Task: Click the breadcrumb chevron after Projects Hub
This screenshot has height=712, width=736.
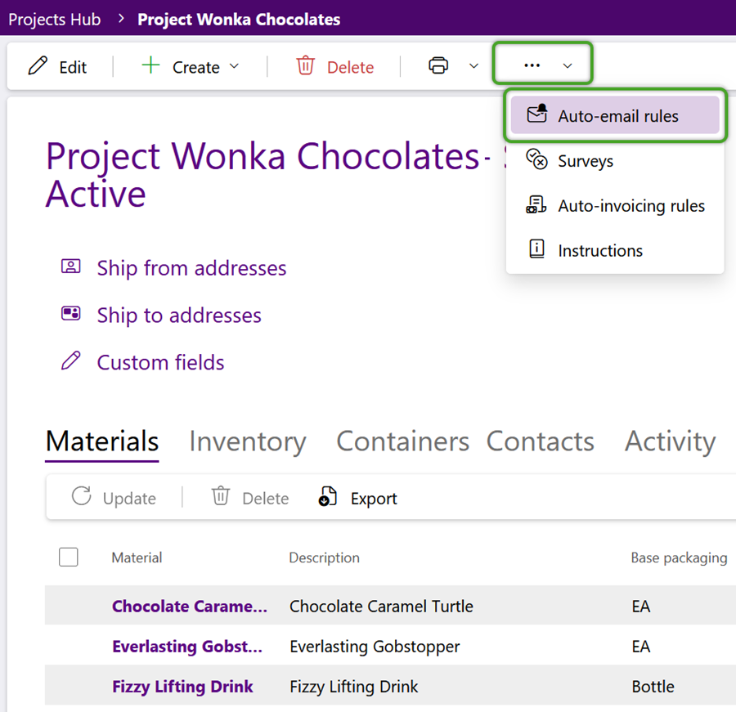Action: (x=121, y=18)
